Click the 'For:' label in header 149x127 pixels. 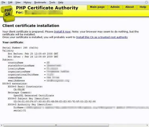[20, 12]
